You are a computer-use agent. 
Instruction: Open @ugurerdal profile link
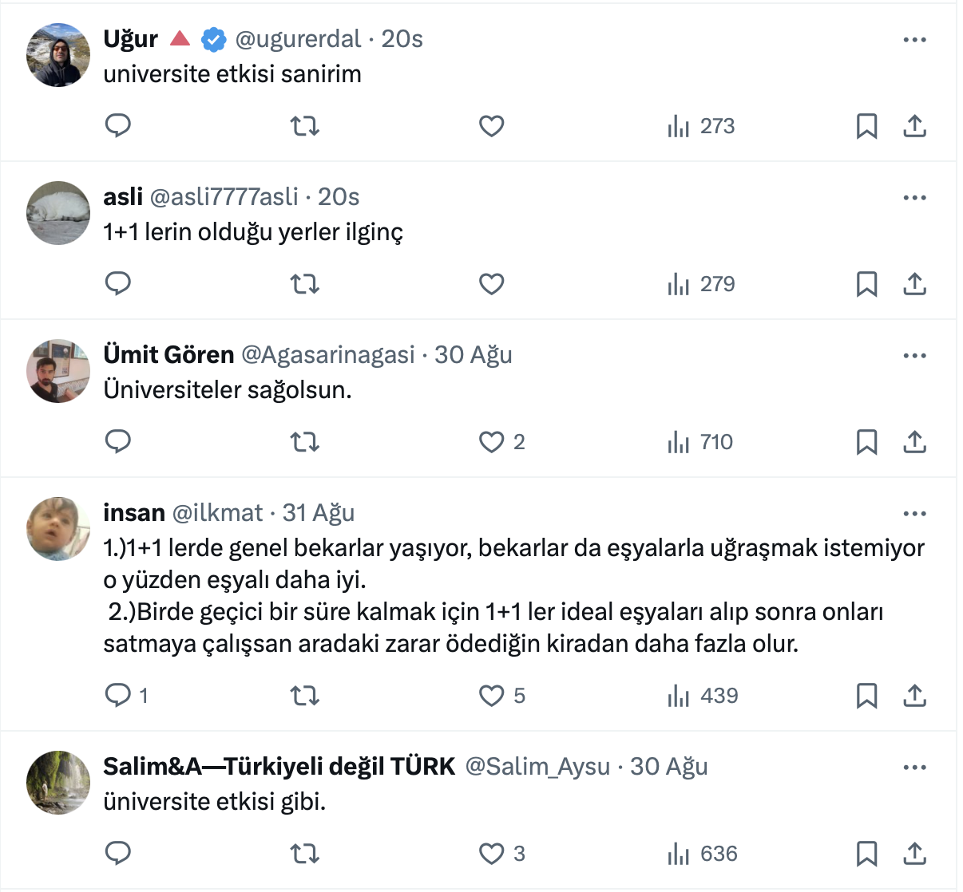tap(298, 39)
